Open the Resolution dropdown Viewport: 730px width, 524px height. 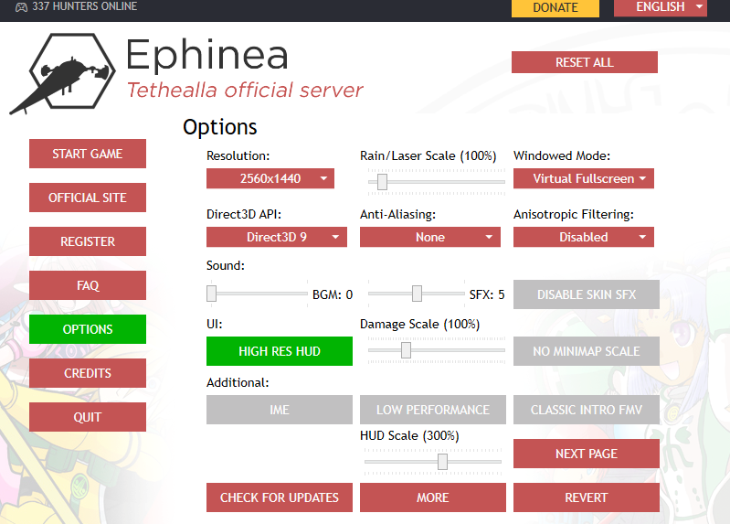coord(270,178)
